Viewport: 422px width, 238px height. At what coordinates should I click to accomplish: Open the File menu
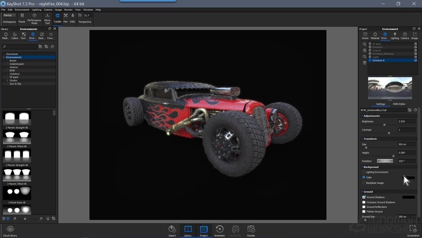(3, 10)
